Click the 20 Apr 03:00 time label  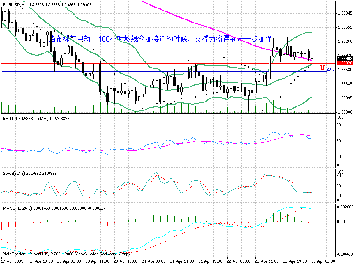[x=69, y=261]
